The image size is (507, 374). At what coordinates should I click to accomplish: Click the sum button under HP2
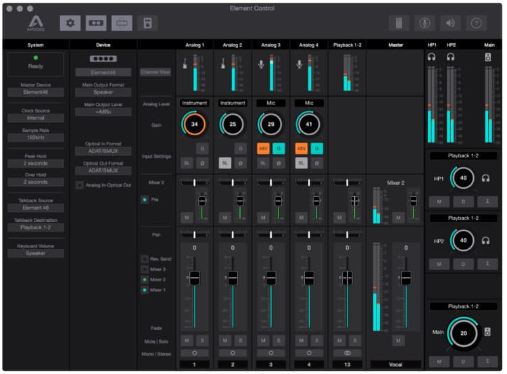(487, 264)
